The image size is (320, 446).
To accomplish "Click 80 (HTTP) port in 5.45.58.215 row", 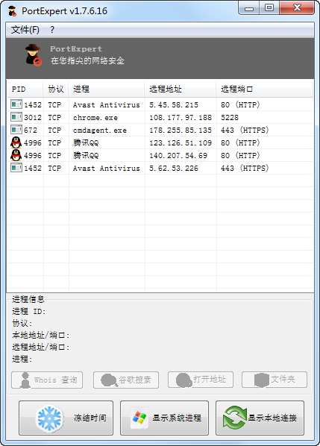I will pos(240,104).
